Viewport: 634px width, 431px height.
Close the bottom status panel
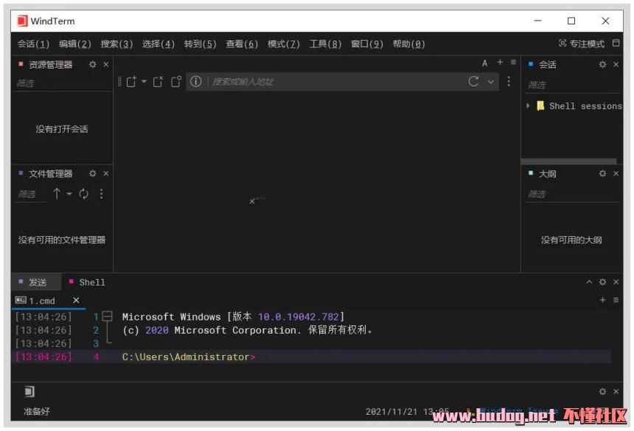coord(616,391)
